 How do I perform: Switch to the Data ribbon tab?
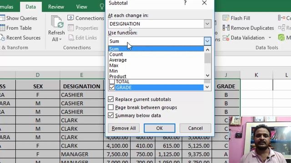pyautogui.click(x=30, y=7)
